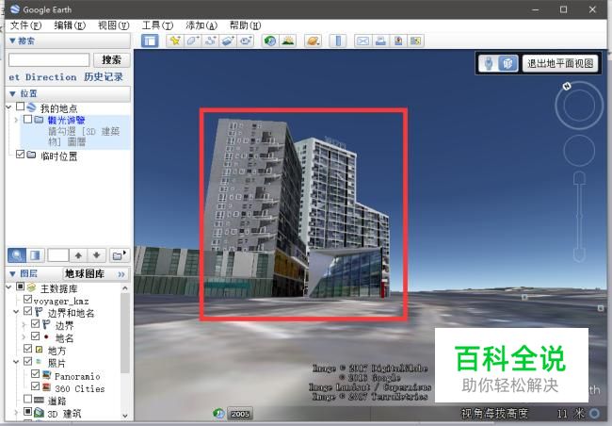Screen dimensions: 612x426
Task: Select the 3D 建筑 layer row
Action: [x=64, y=414]
